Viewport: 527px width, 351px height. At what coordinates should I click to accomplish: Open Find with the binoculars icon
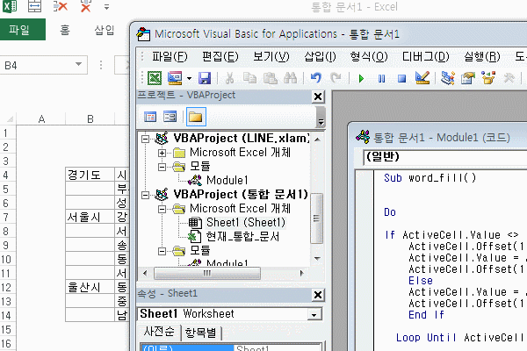(291, 78)
